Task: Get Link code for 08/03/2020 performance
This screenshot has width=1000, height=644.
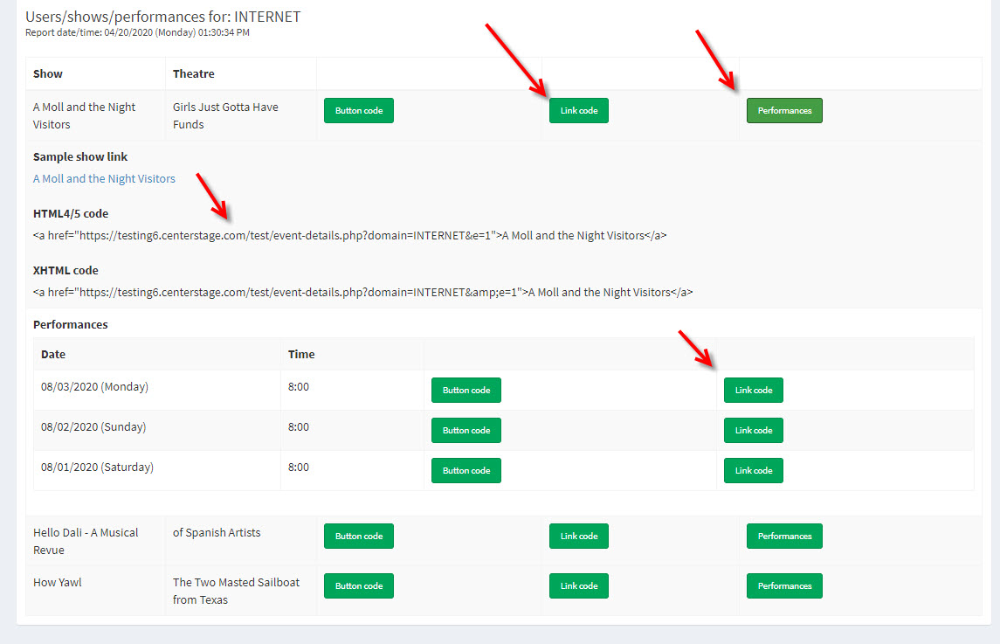Action: (753, 390)
